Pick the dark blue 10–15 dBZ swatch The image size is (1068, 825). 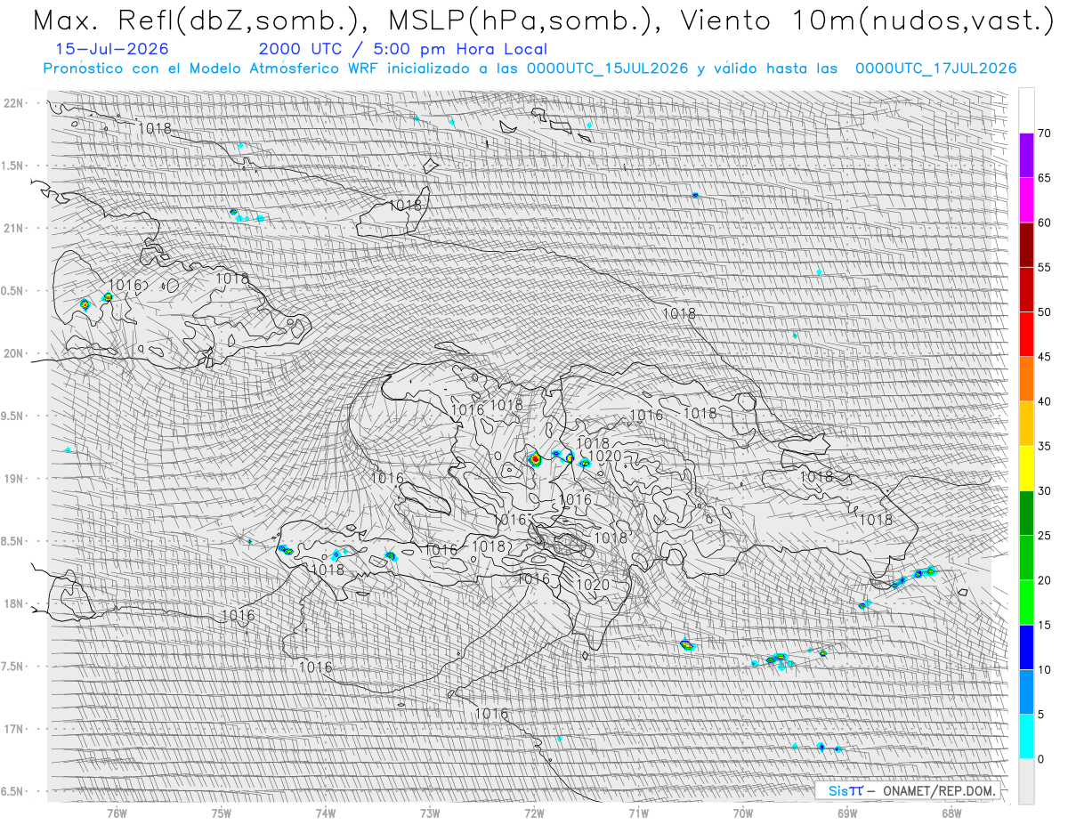coord(1026,647)
